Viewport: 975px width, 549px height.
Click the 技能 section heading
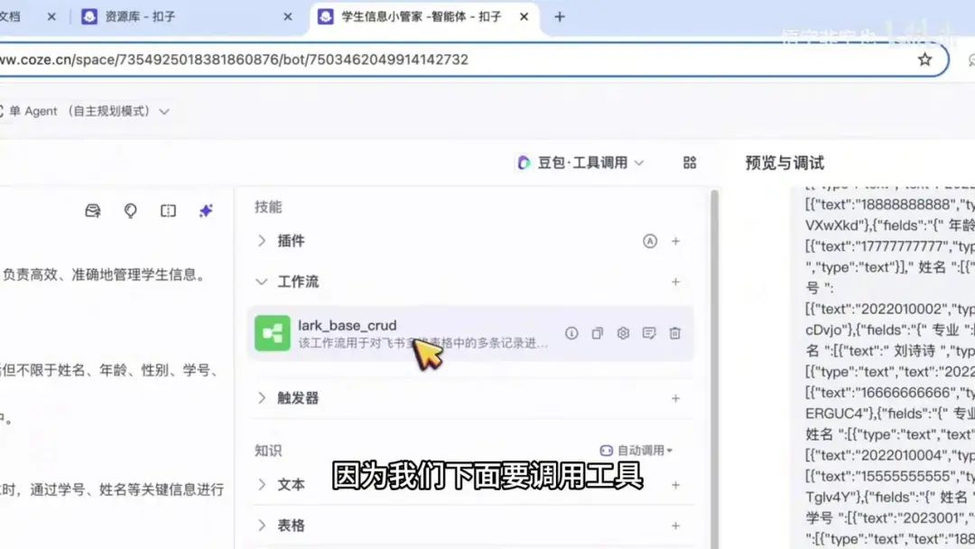(x=268, y=207)
